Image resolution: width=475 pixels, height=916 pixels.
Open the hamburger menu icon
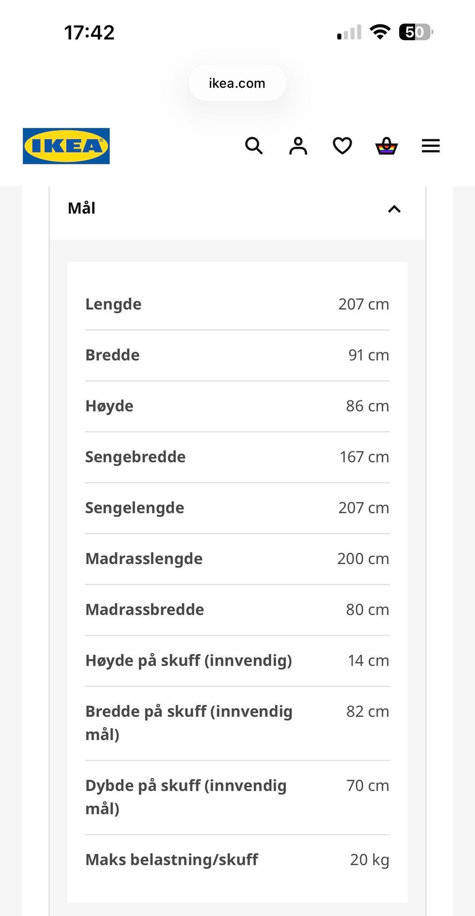(430, 146)
